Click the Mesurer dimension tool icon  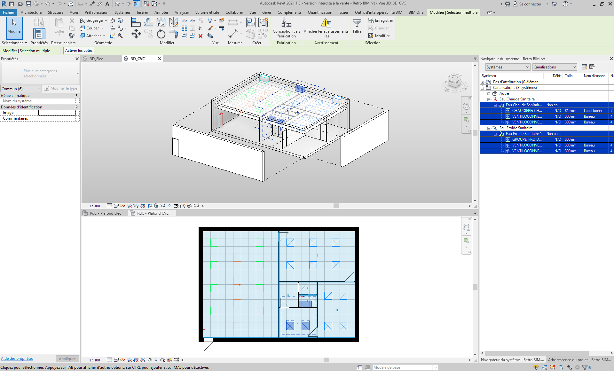(x=233, y=33)
